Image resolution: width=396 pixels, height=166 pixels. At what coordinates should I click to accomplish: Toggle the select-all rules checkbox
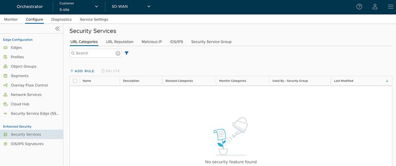75,81
